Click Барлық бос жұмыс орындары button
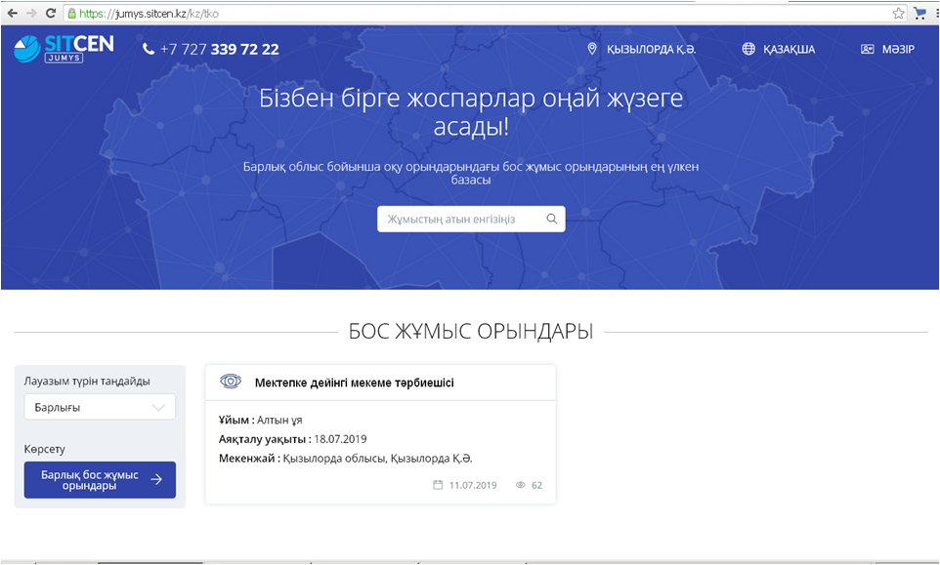The image size is (940, 565). pyautogui.click(x=100, y=480)
